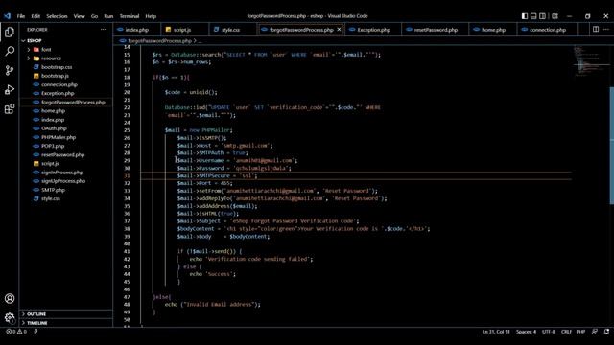Click the Explorer more actions ellipsis

104,30
